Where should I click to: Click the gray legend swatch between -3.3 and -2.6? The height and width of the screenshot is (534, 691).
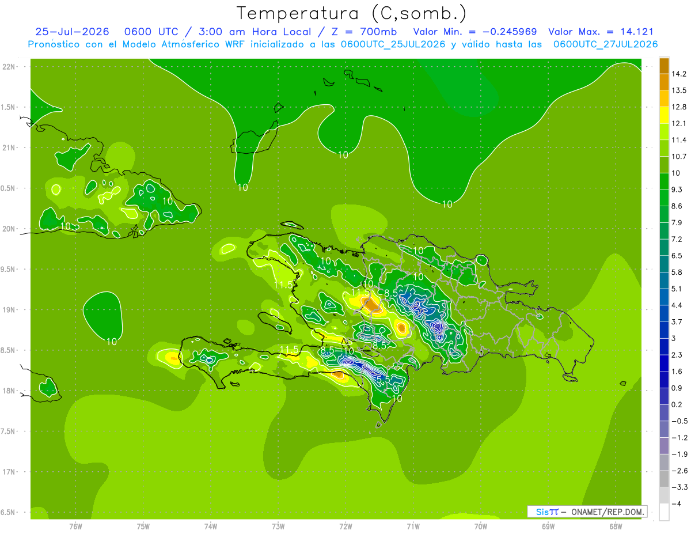click(x=664, y=479)
